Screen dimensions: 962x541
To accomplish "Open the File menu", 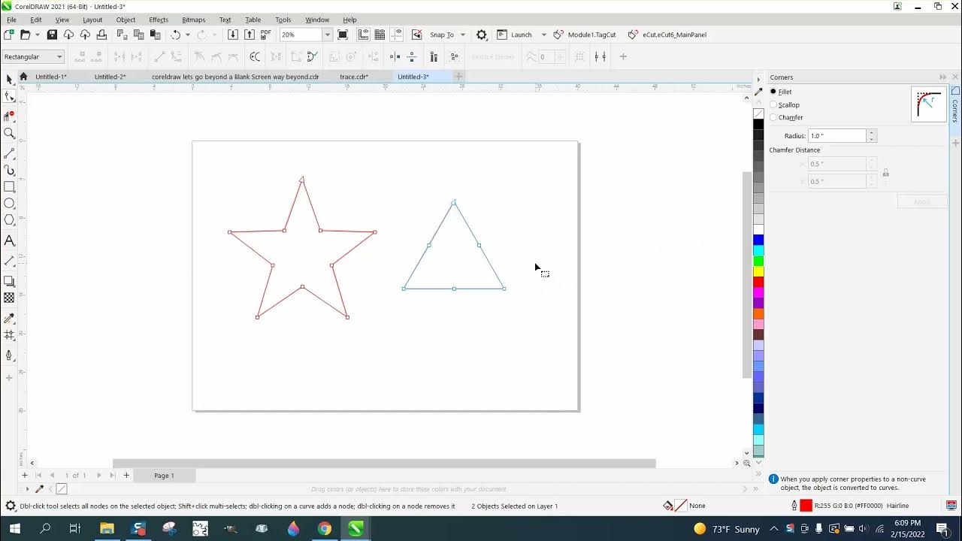I will pyautogui.click(x=11, y=20).
